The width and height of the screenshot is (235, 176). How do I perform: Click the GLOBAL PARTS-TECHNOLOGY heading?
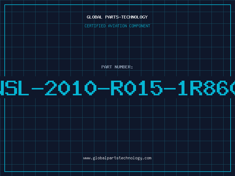117,17
